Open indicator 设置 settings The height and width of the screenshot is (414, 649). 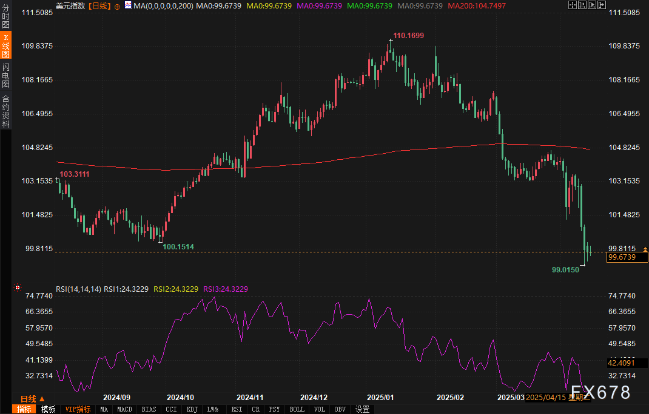click(362, 409)
